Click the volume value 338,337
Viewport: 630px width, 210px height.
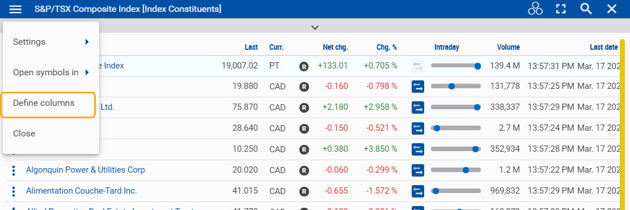pyautogui.click(x=505, y=107)
